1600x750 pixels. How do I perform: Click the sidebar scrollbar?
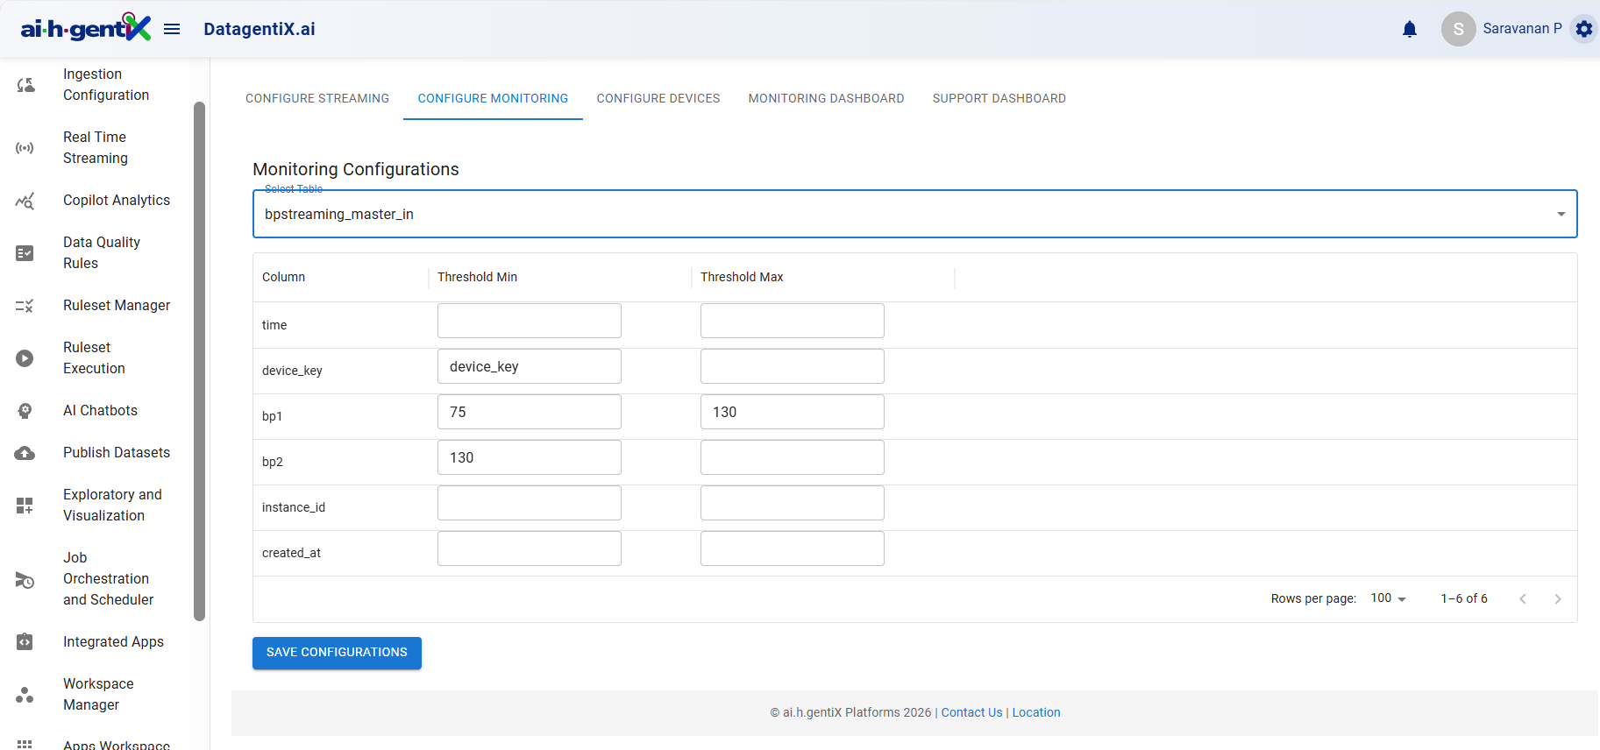199,361
